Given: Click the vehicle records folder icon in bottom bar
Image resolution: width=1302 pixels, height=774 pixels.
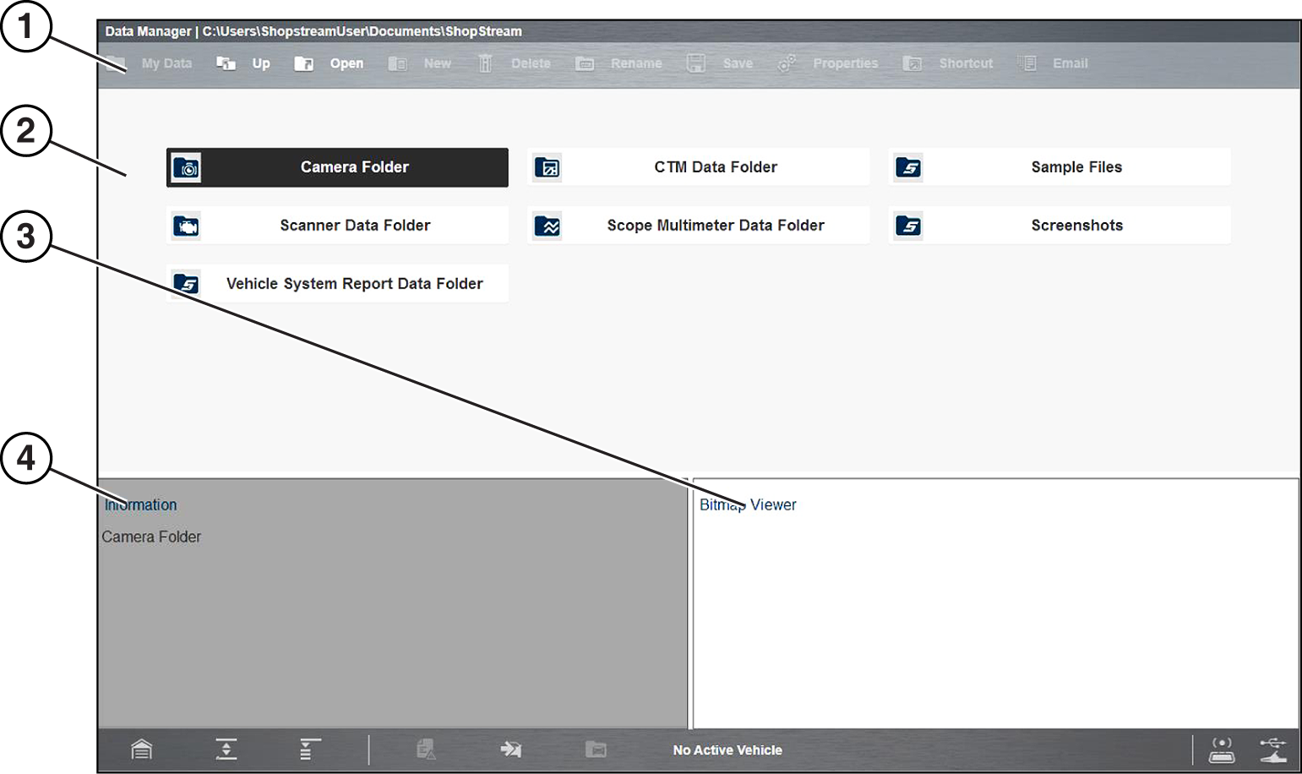Looking at the screenshot, I should tap(596, 749).
